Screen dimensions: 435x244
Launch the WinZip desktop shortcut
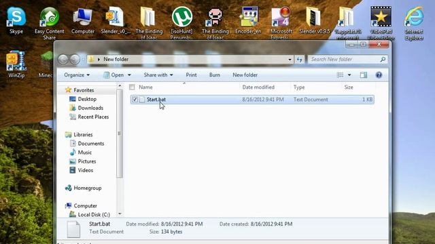(16, 64)
